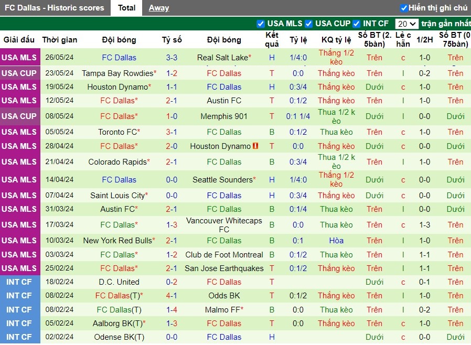Click the USA MLS label on 26/05/24
Screen dimensions: 471x345
tap(19, 57)
